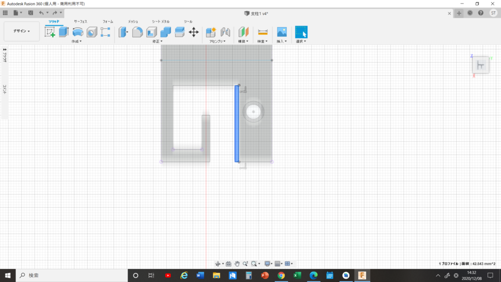
Task: Click the Create Sketch tool icon
Action: click(50, 32)
